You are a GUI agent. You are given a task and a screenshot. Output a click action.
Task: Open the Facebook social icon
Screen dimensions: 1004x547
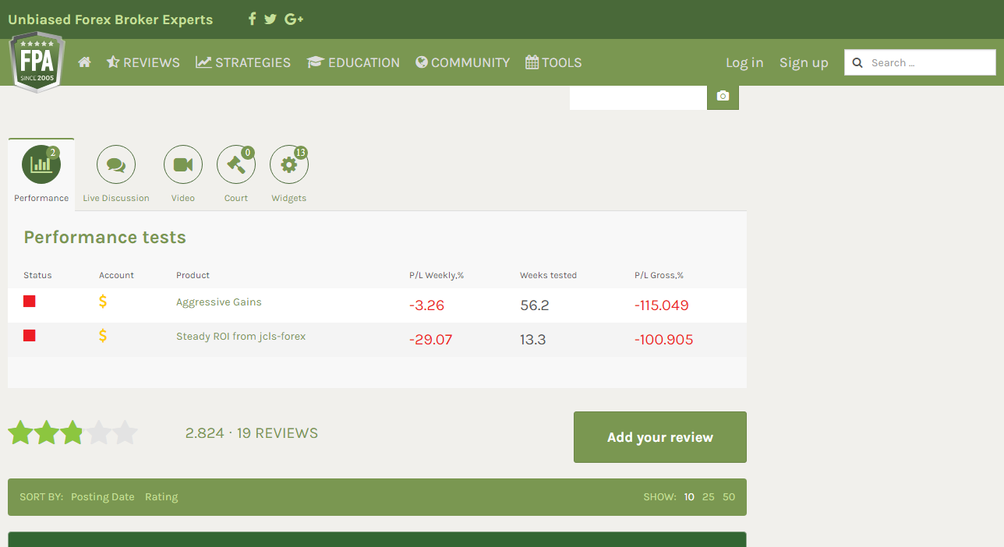(252, 19)
